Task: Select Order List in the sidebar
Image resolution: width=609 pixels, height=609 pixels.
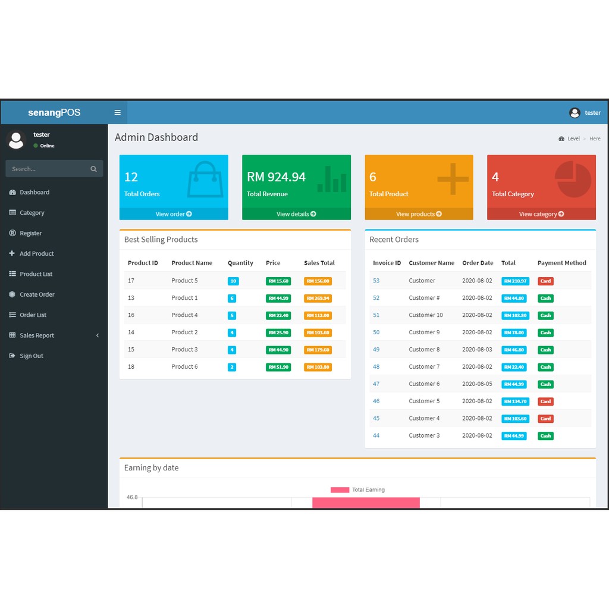Action: point(33,315)
